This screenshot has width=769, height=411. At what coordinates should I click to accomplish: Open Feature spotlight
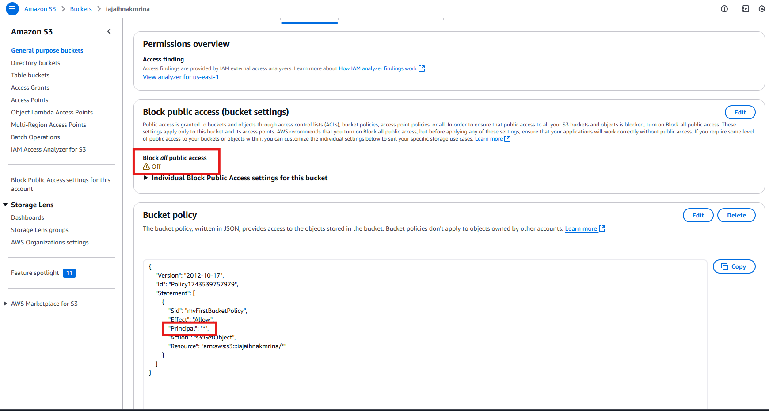[35, 273]
